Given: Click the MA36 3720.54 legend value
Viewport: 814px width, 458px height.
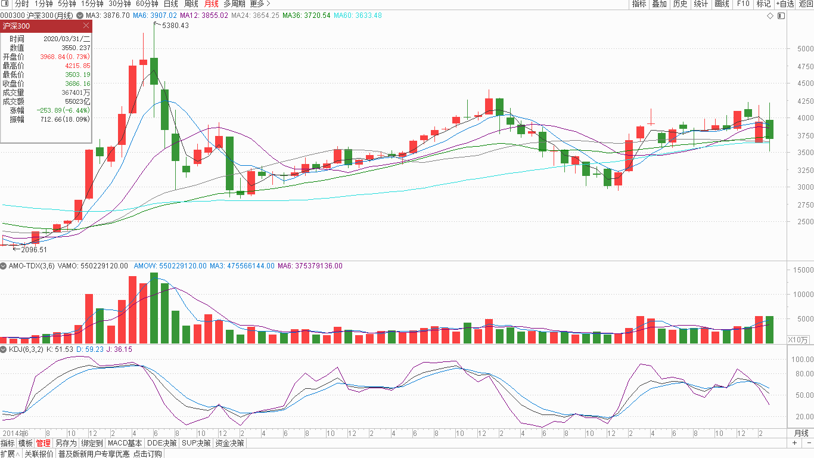Looking at the screenshot, I should (x=306, y=15).
